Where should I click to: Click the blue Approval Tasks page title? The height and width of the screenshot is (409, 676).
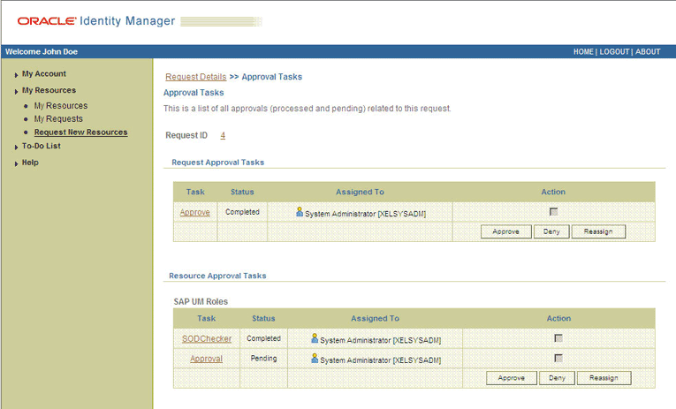pyautogui.click(x=194, y=93)
